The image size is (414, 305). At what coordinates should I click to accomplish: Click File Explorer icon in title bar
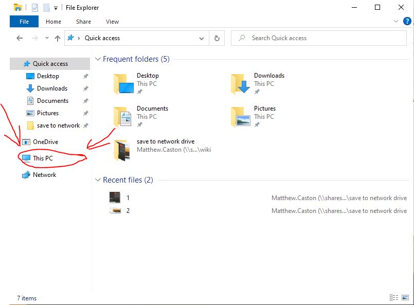17,7
